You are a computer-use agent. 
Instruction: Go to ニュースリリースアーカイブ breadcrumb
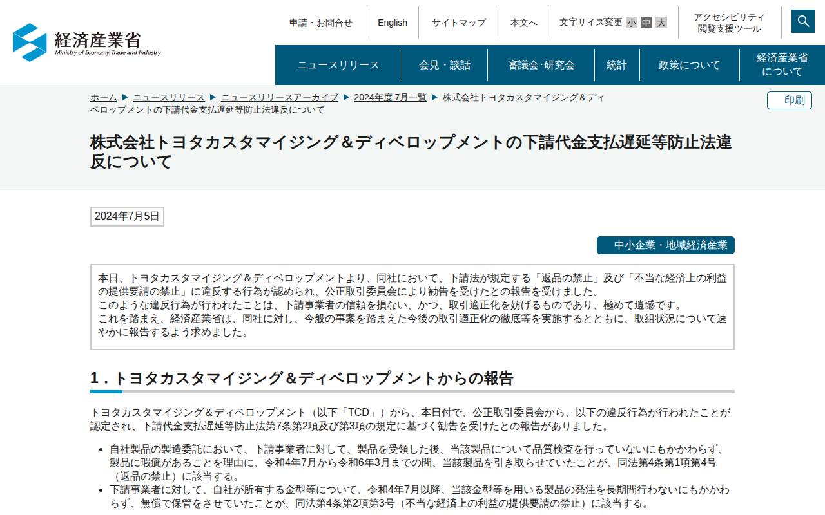click(280, 97)
